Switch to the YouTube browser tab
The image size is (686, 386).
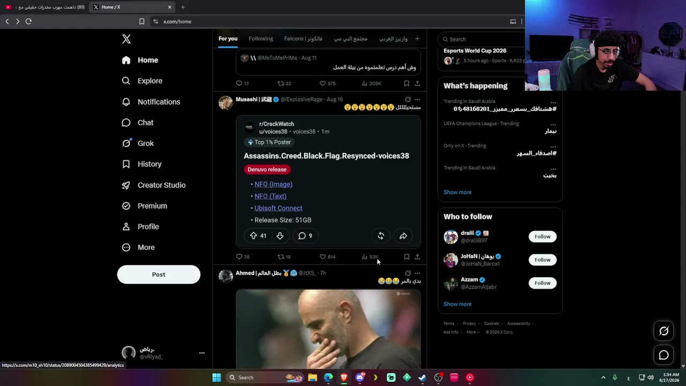pyautogui.click(x=44, y=7)
